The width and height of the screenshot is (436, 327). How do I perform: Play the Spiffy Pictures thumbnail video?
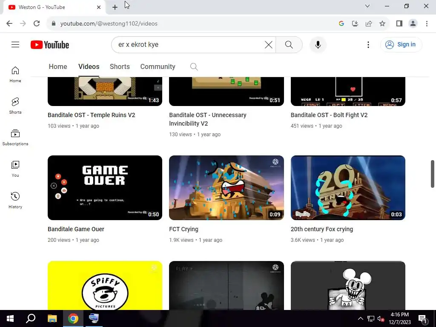[x=105, y=286]
